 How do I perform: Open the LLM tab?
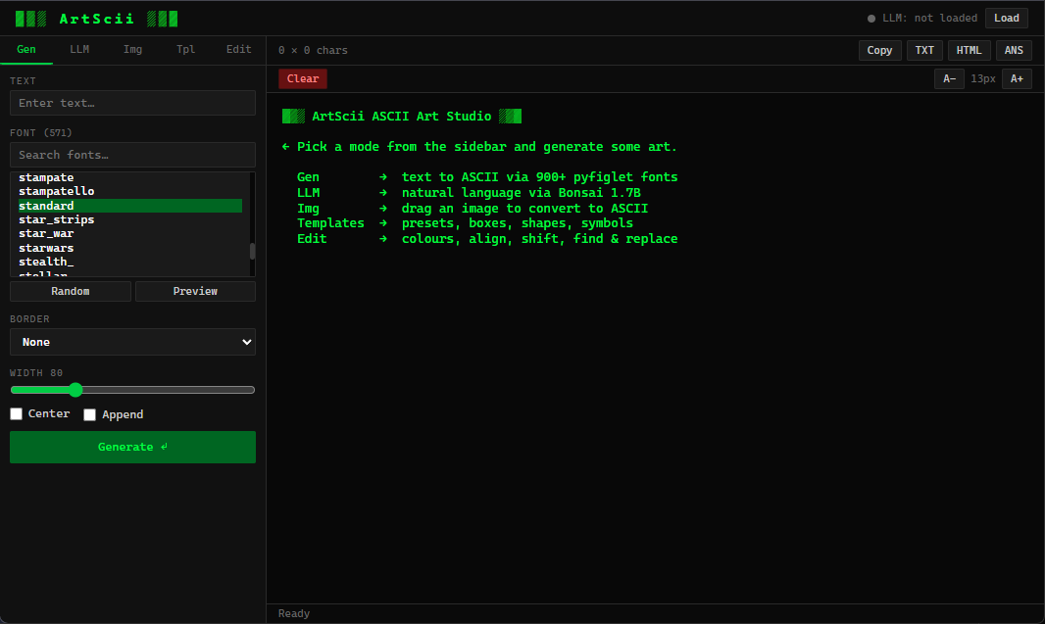pos(79,49)
